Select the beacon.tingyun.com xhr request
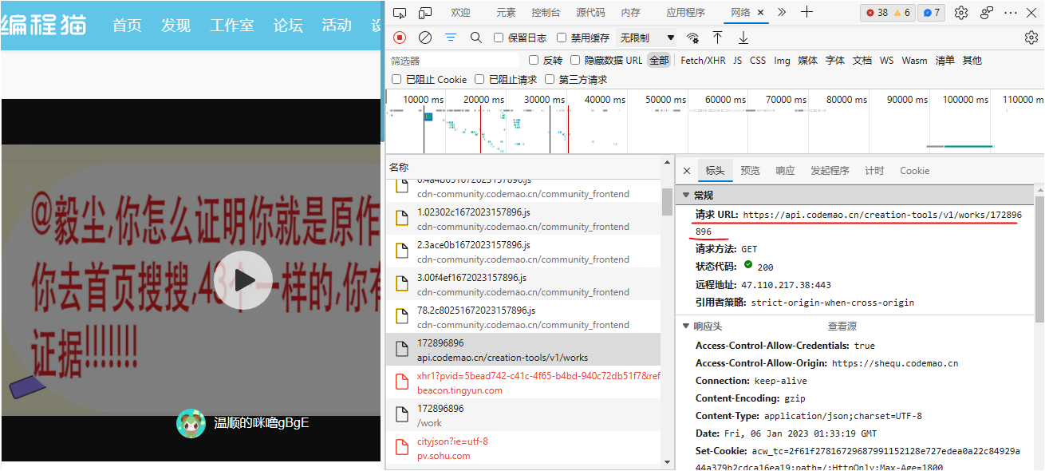1045x471 pixels. (x=523, y=382)
